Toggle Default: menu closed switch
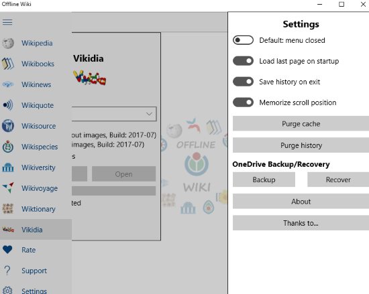The width and height of the screenshot is (369, 294). point(243,40)
